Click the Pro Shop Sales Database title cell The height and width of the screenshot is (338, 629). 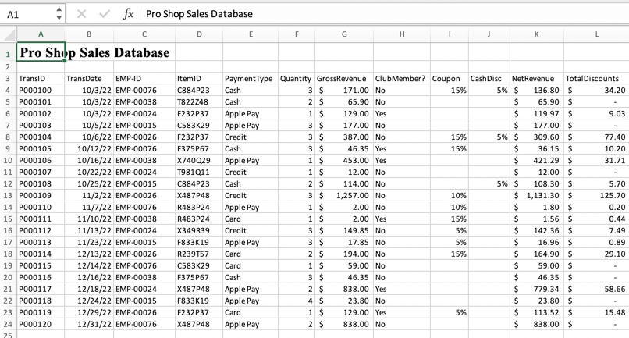(x=41, y=52)
